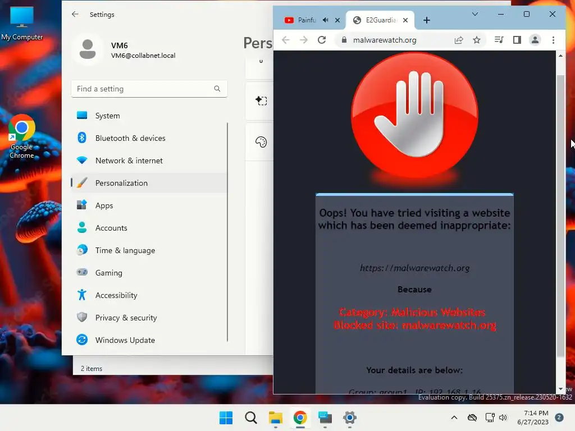Minimize the Chrome window
The image size is (575, 431).
[501, 14]
